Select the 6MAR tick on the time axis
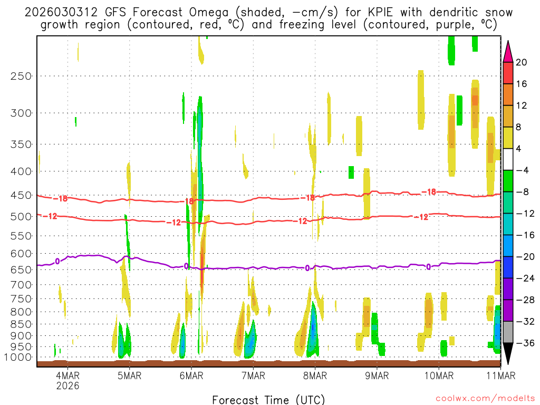540x405 pixels. pyautogui.click(x=191, y=375)
